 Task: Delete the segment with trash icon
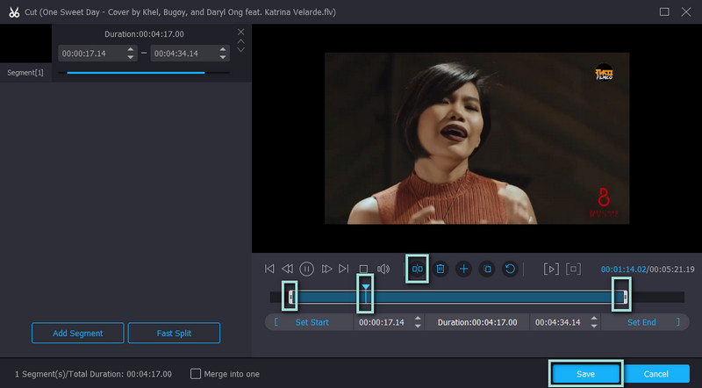coord(441,269)
